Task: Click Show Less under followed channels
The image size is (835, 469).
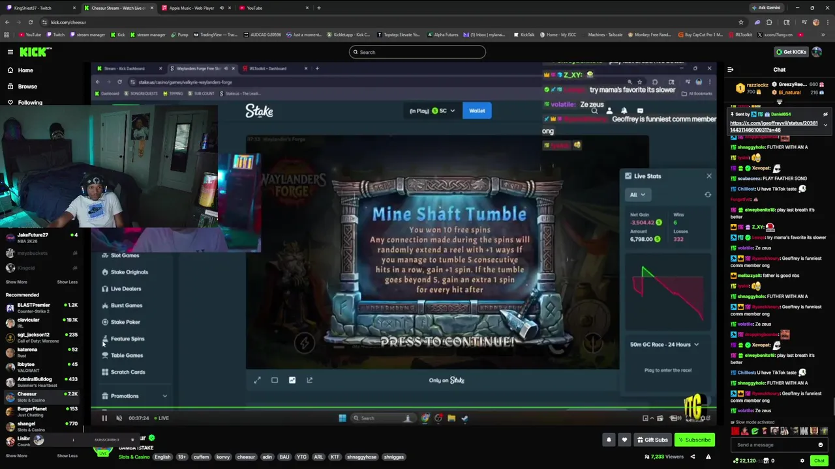Action: tap(67, 282)
